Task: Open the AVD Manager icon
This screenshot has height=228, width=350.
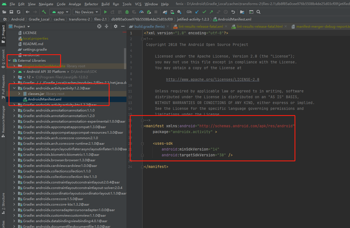Action: point(172,12)
